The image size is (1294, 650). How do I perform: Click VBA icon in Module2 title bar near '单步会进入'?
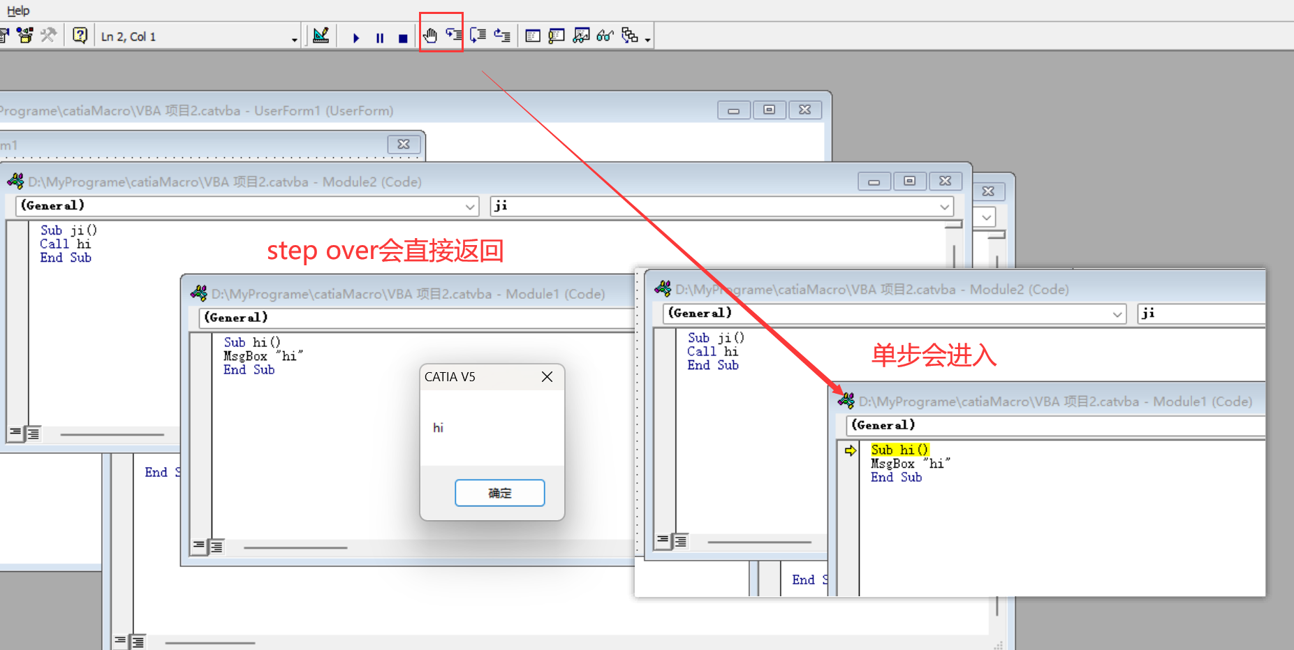coord(663,288)
